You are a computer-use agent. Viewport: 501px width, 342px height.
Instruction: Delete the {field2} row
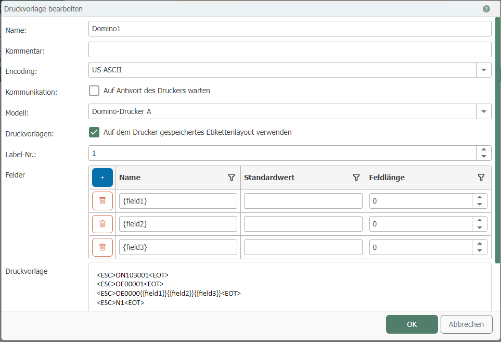102,224
